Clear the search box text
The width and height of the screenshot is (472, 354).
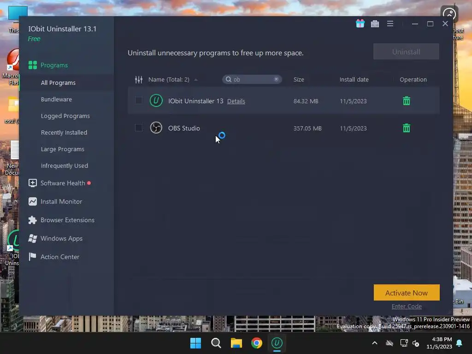pyautogui.click(x=276, y=79)
